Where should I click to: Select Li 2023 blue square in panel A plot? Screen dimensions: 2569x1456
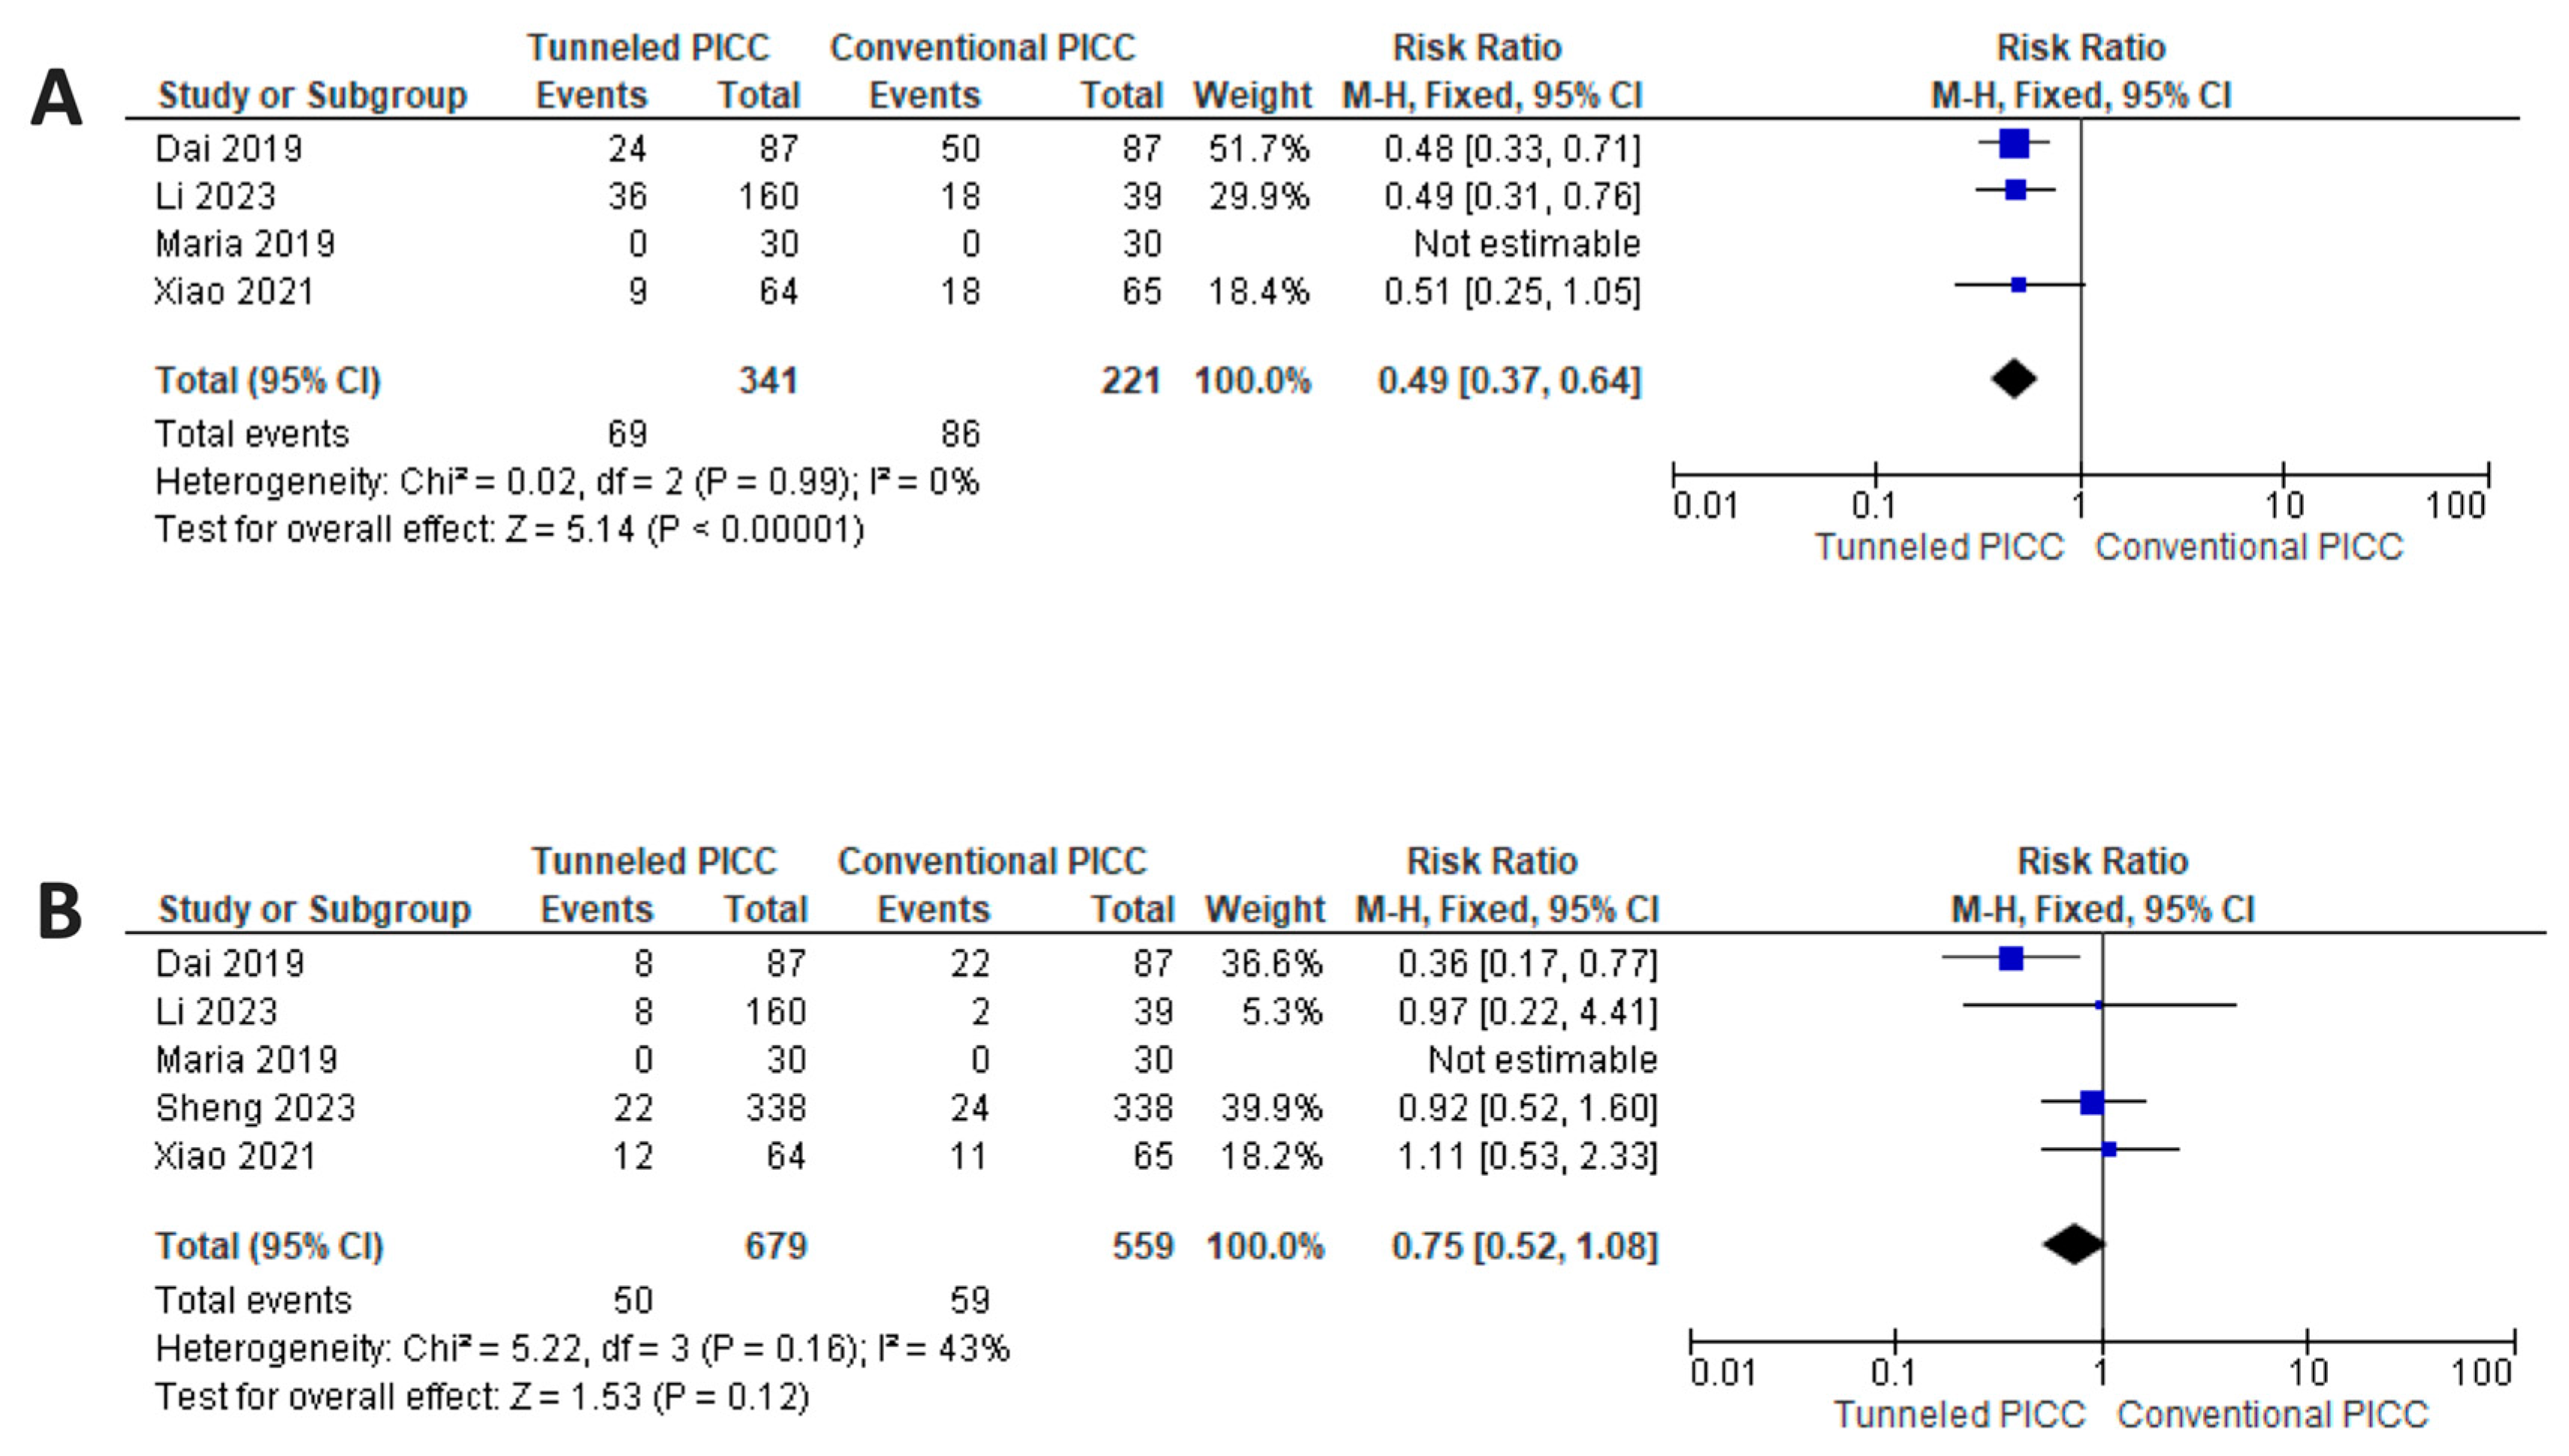coord(2016,190)
